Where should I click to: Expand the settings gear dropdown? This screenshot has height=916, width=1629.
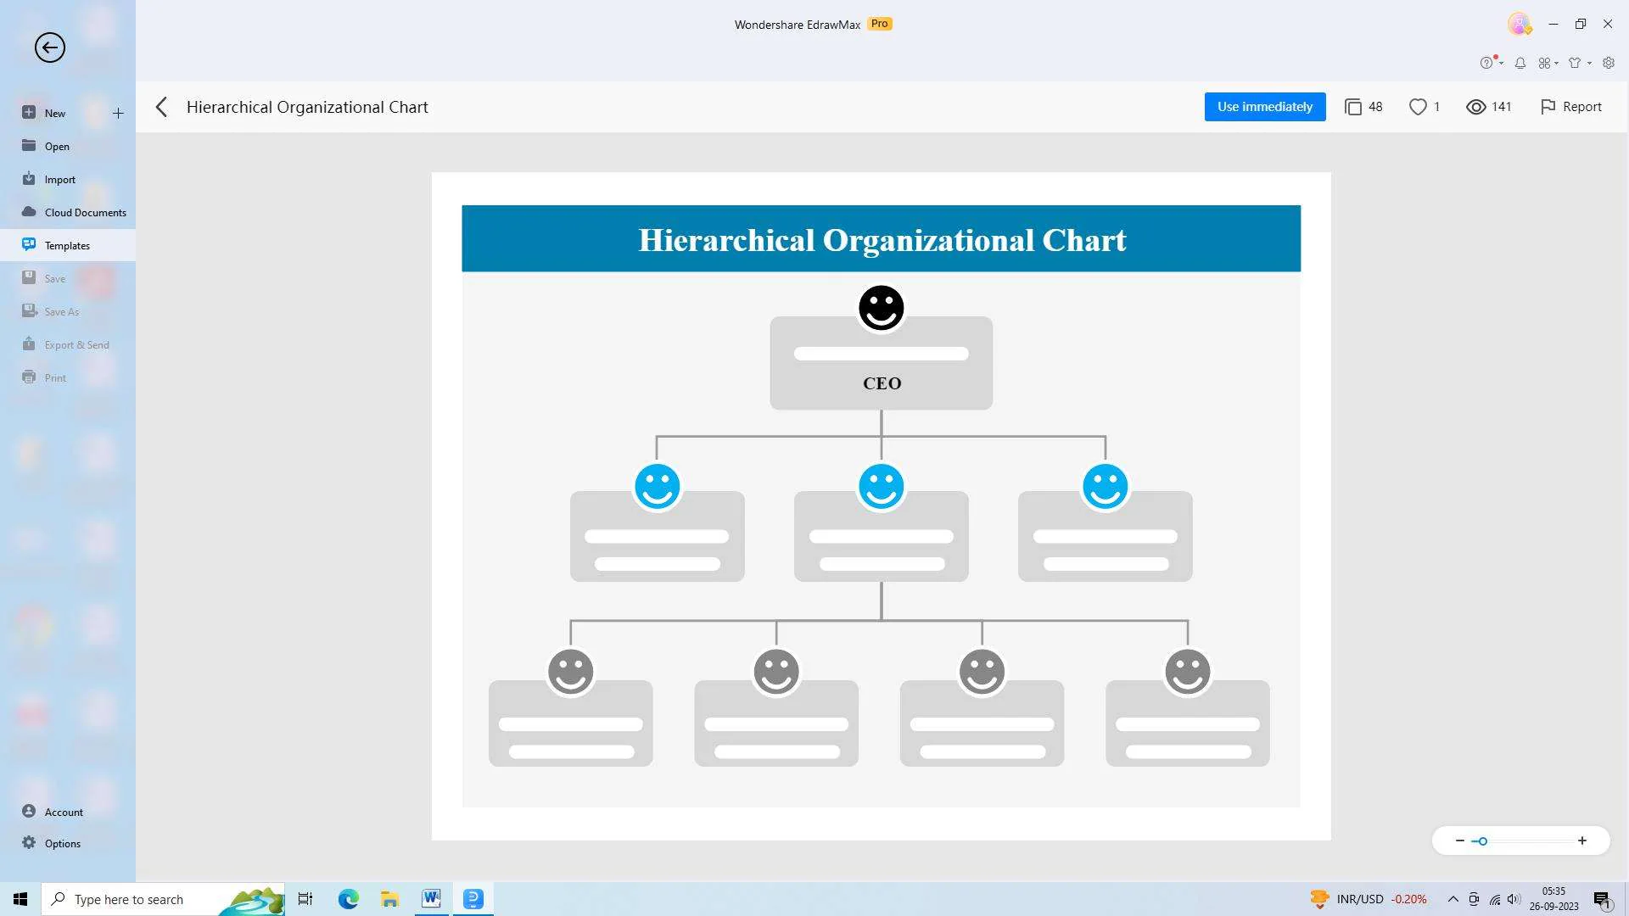pos(1607,62)
